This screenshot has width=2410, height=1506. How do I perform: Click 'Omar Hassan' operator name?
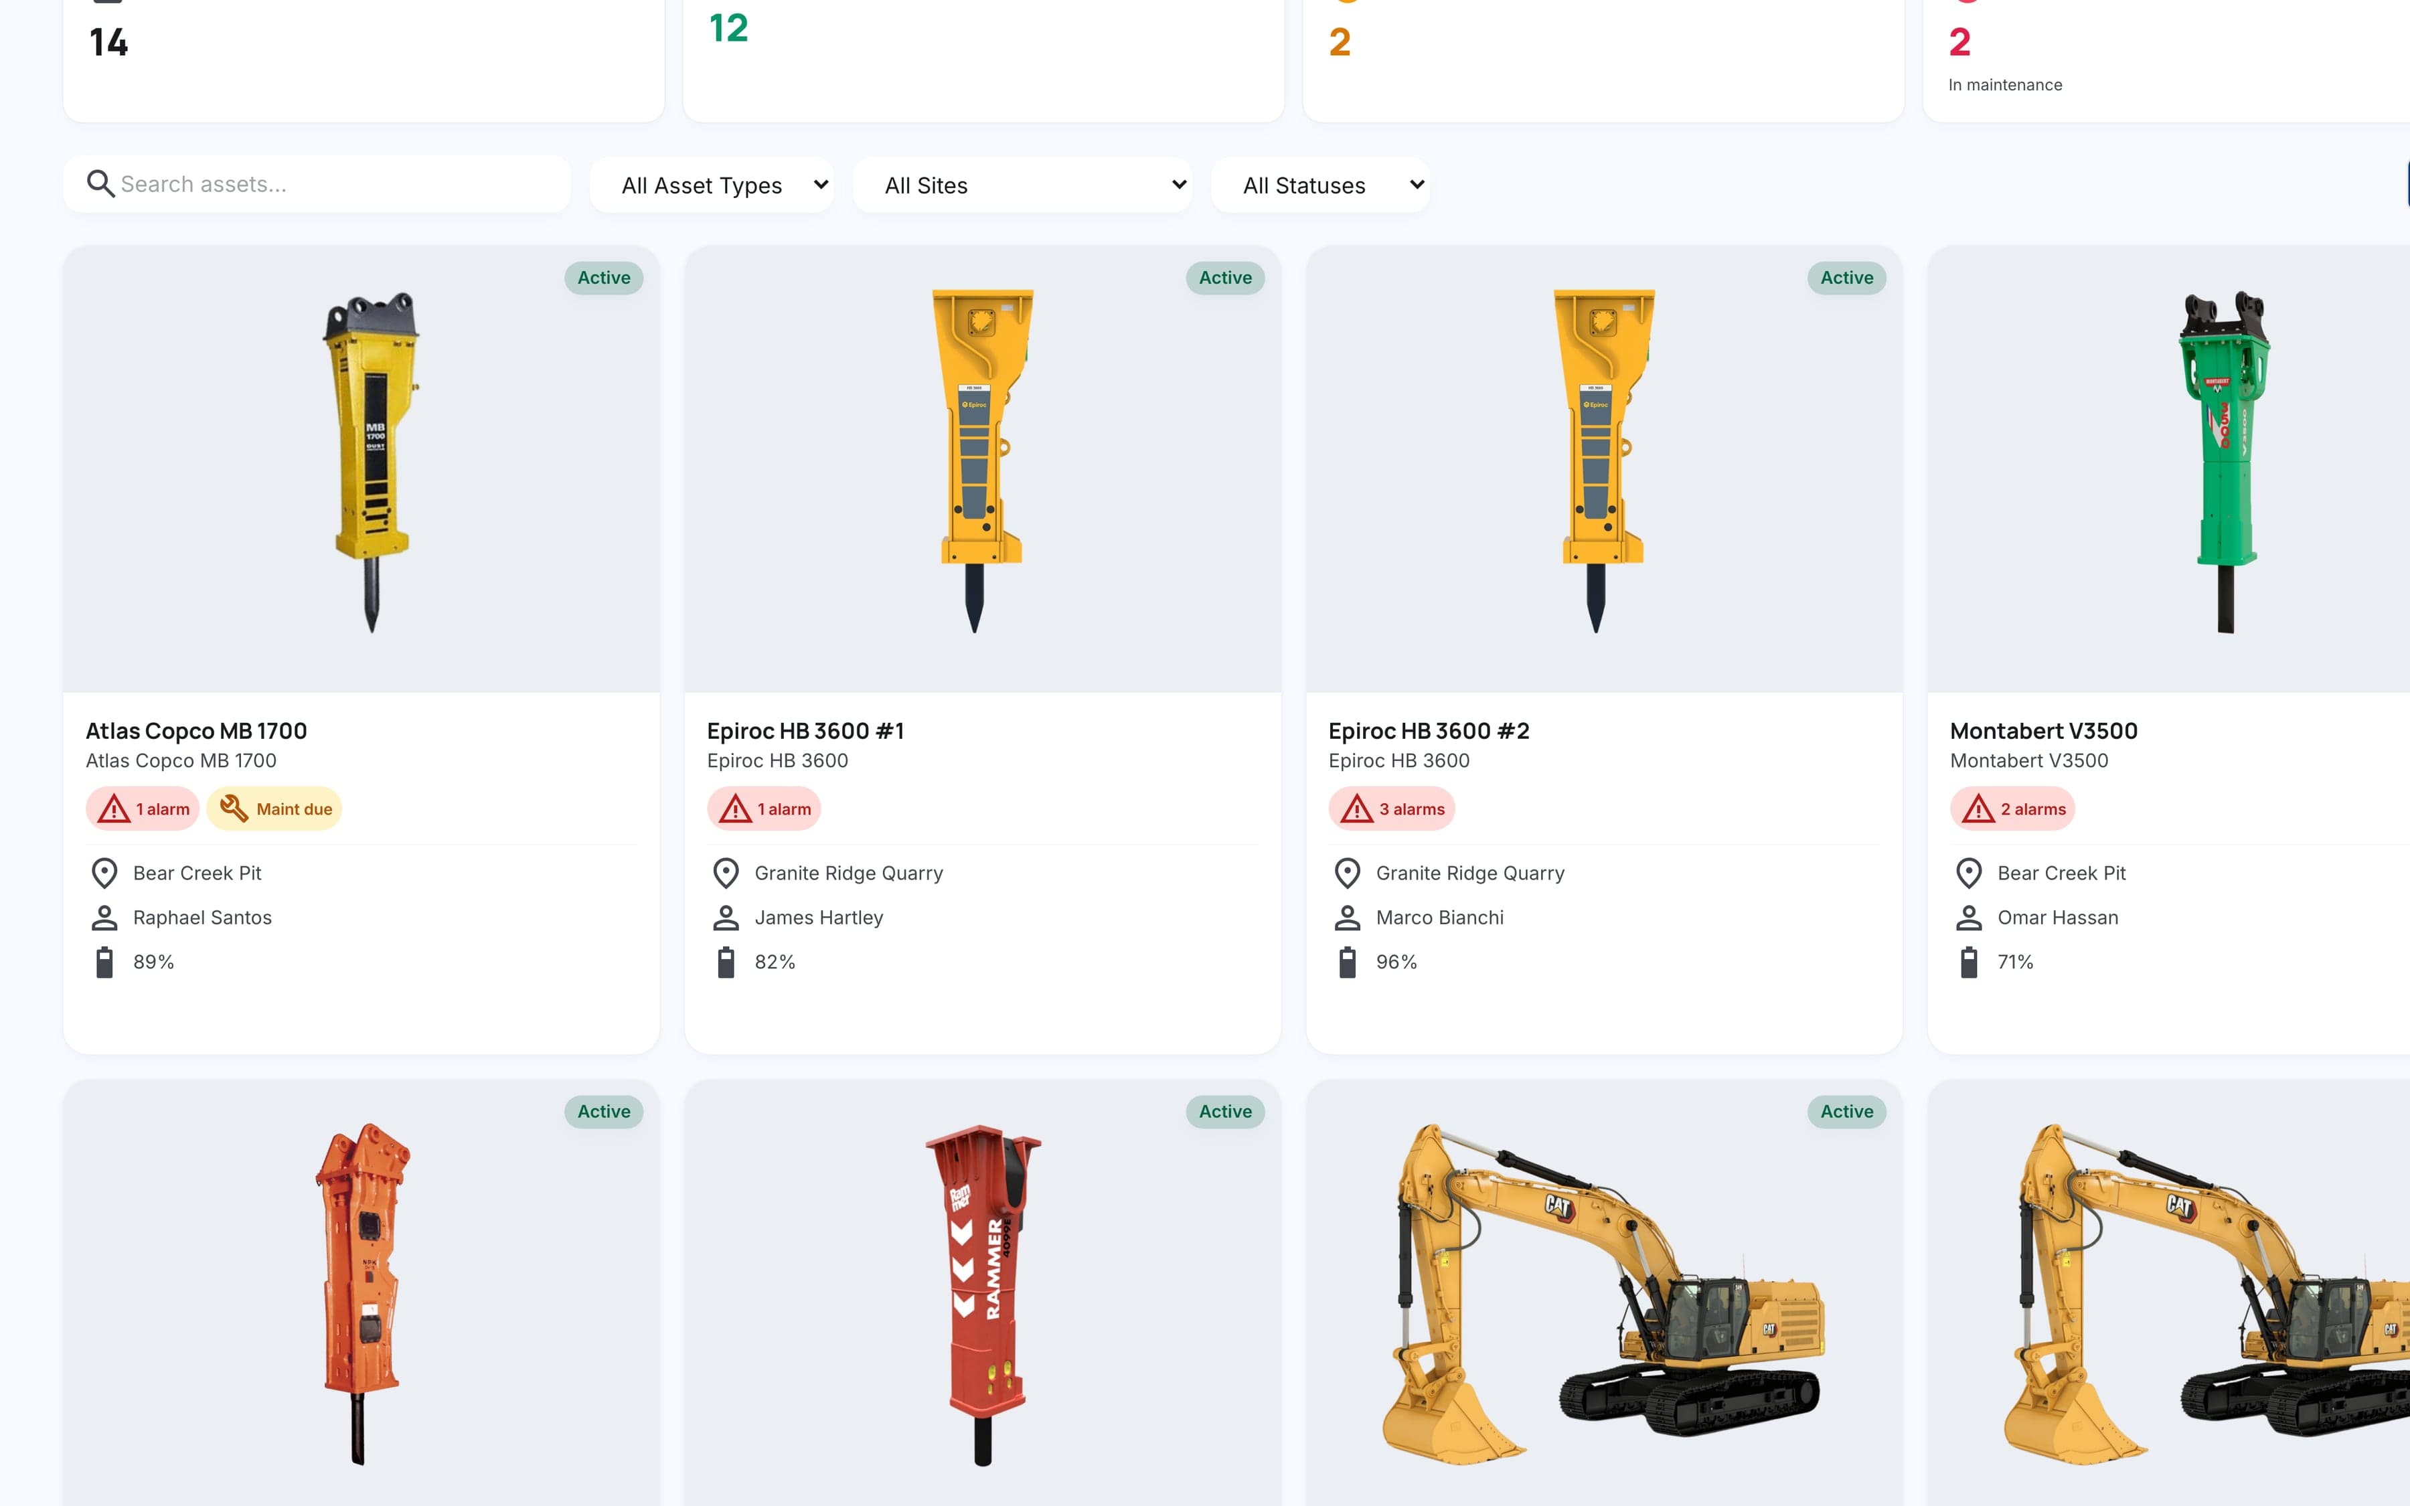2057,918
